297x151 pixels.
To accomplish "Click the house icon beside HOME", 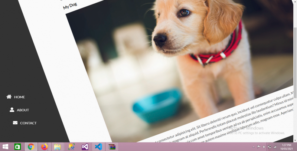I will coord(9,97).
